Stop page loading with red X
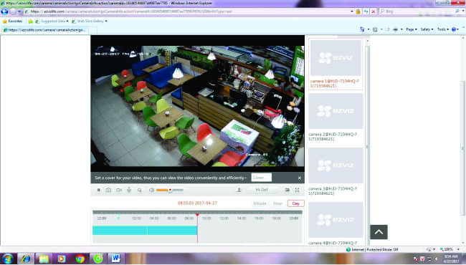466x265 pixels. click(374, 11)
